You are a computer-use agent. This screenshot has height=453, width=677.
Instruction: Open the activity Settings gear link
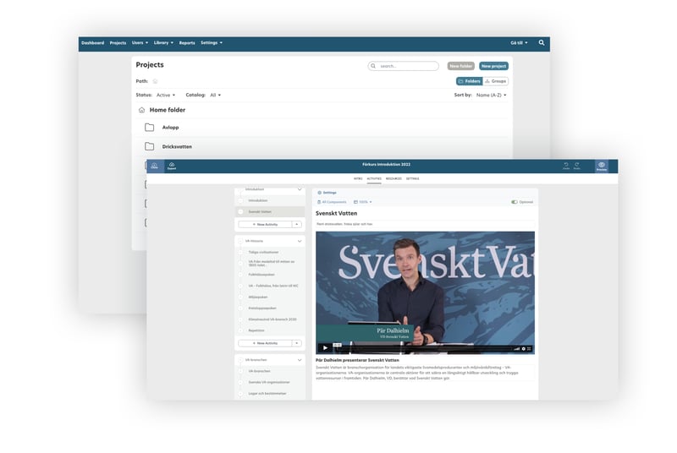[327, 193]
